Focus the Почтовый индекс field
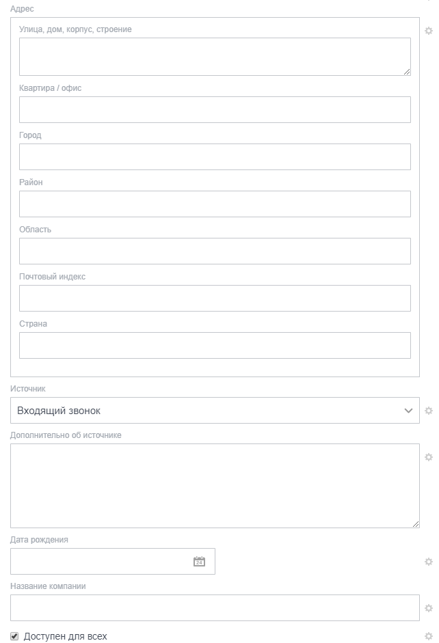Screen dimensions: 439x643 215,298
